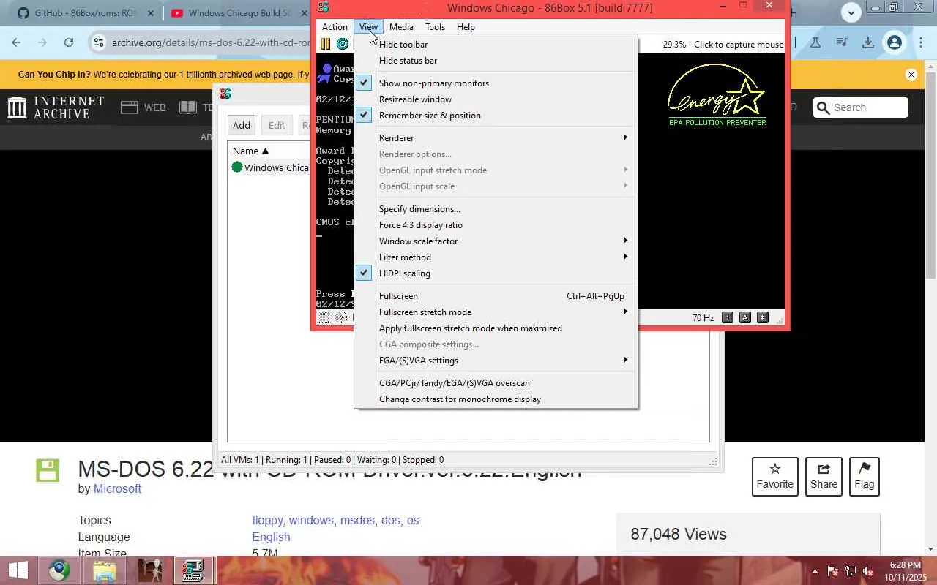Toggle Show non-primary monitors option
The height and width of the screenshot is (585, 937).
click(496, 83)
